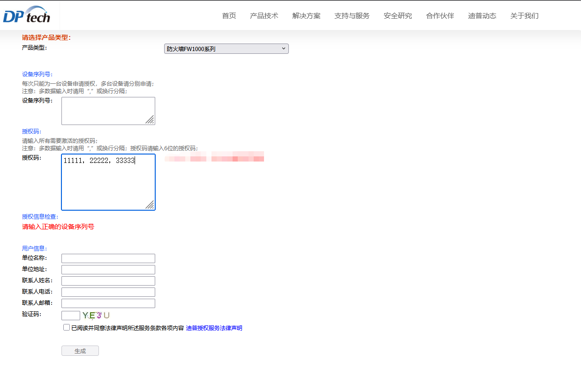Refresh the captcha image
Screen dimensions: 581x368
(96, 316)
